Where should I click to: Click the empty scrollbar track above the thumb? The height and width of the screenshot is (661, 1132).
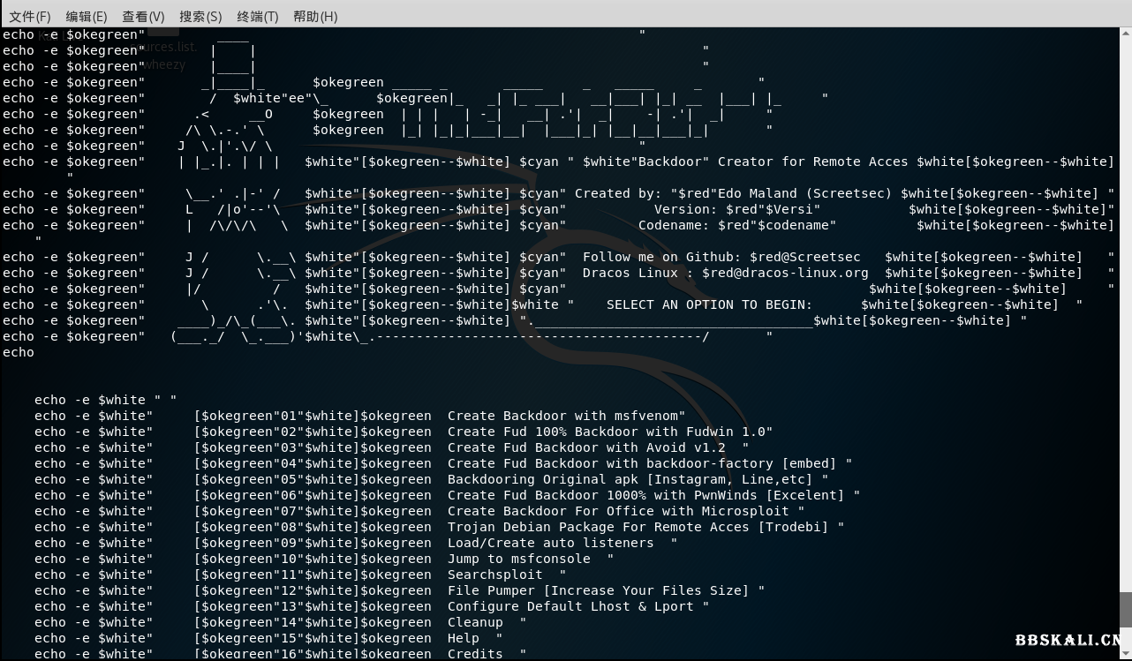pos(1125,309)
